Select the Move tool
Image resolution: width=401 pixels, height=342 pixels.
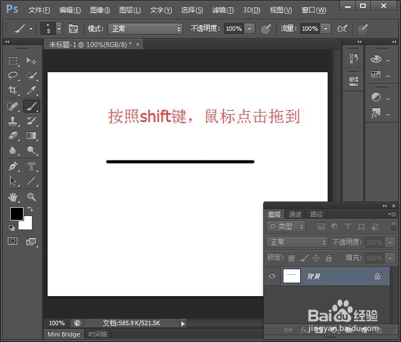coord(31,61)
